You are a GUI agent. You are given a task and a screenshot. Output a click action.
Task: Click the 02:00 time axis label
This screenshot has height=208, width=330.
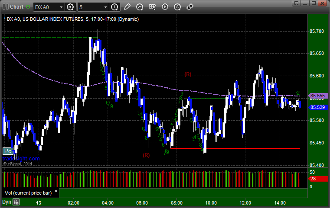[73, 203]
